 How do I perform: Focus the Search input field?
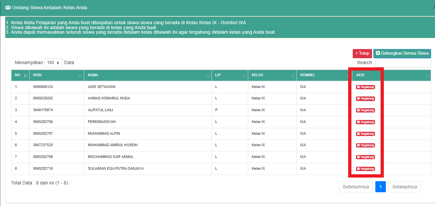point(403,63)
